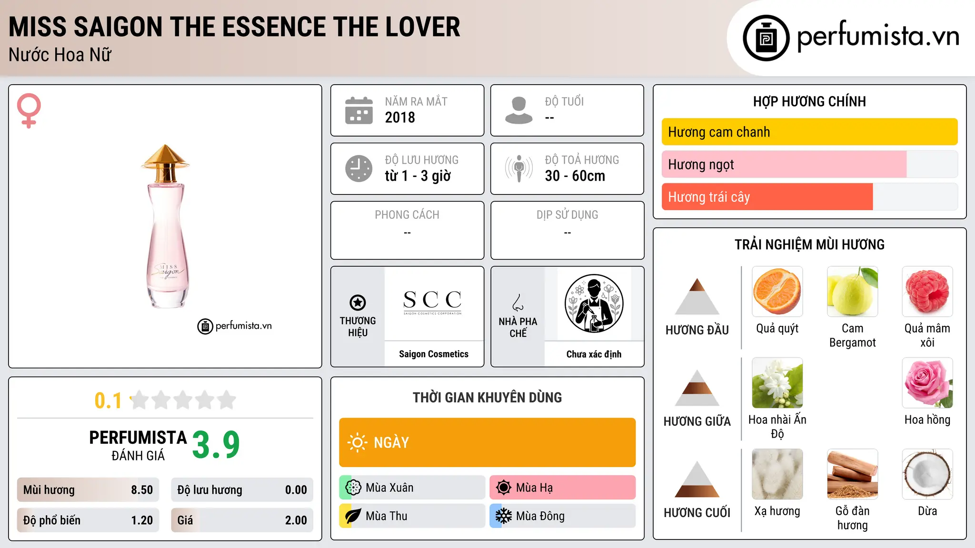Click the sun icon in the day bar
Image resolution: width=975 pixels, height=548 pixels.
click(x=357, y=442)
